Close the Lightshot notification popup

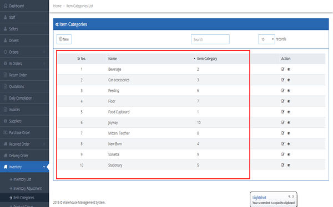tap(293, 196)
